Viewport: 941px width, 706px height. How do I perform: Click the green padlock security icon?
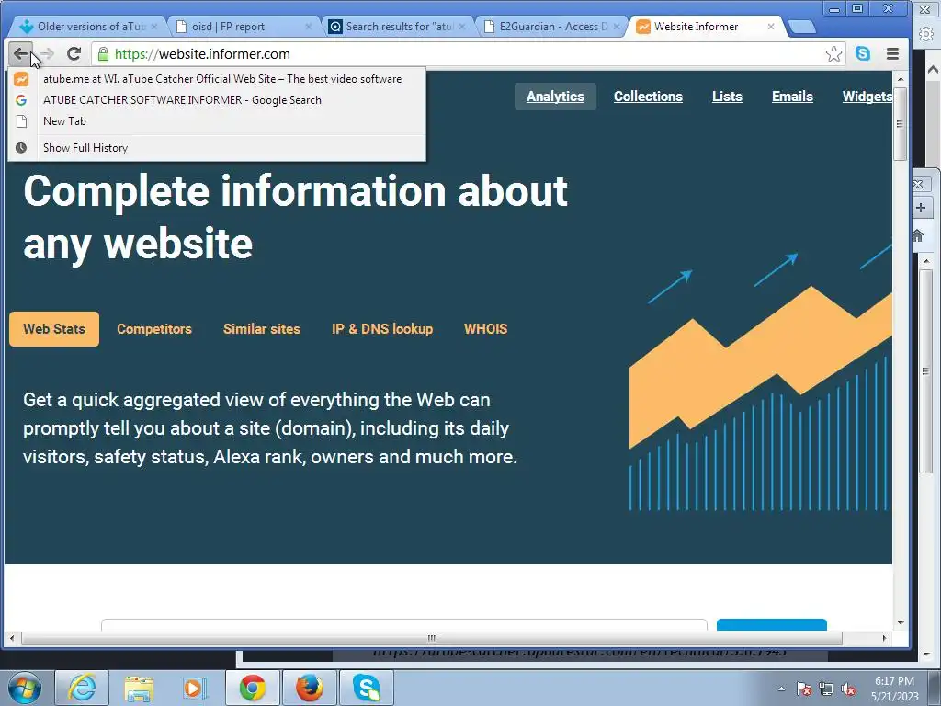(103, 54)
